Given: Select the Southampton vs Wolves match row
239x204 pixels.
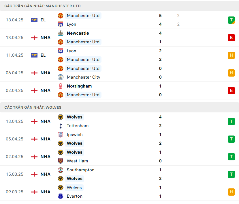Looking at the screenshot, I should 119,174.
